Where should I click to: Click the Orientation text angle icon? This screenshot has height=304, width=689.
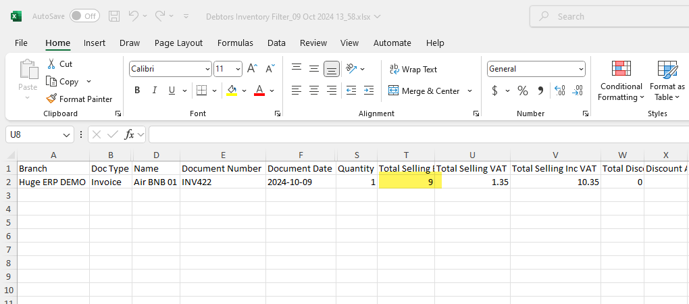coord(351,68)
